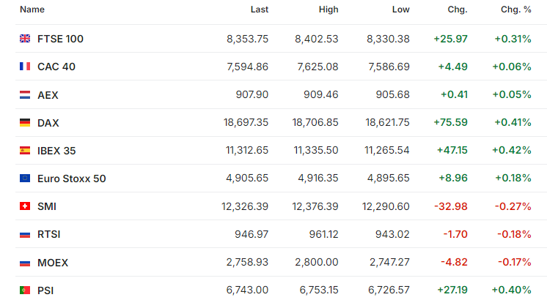
Task: Sort the table by the Name column header
Action: (32, 10)
